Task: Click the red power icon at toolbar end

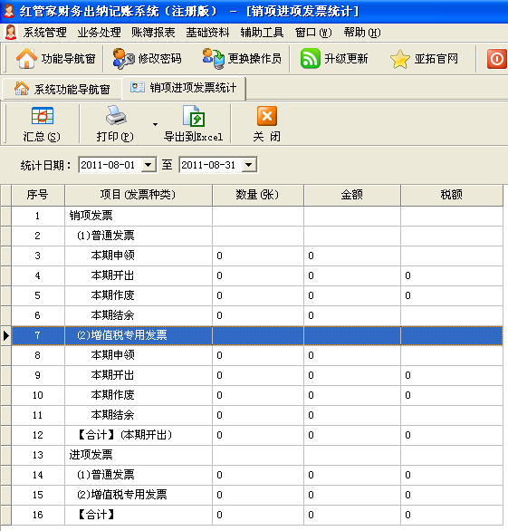Action: (x=496, y=59)
